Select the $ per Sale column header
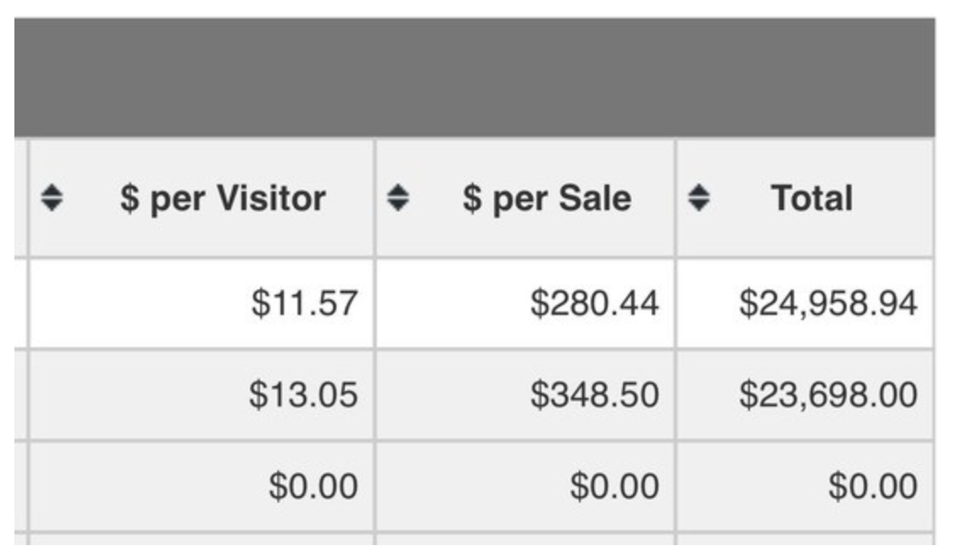The height and width of the screenshot is (557, 961). tap(525, 198)
